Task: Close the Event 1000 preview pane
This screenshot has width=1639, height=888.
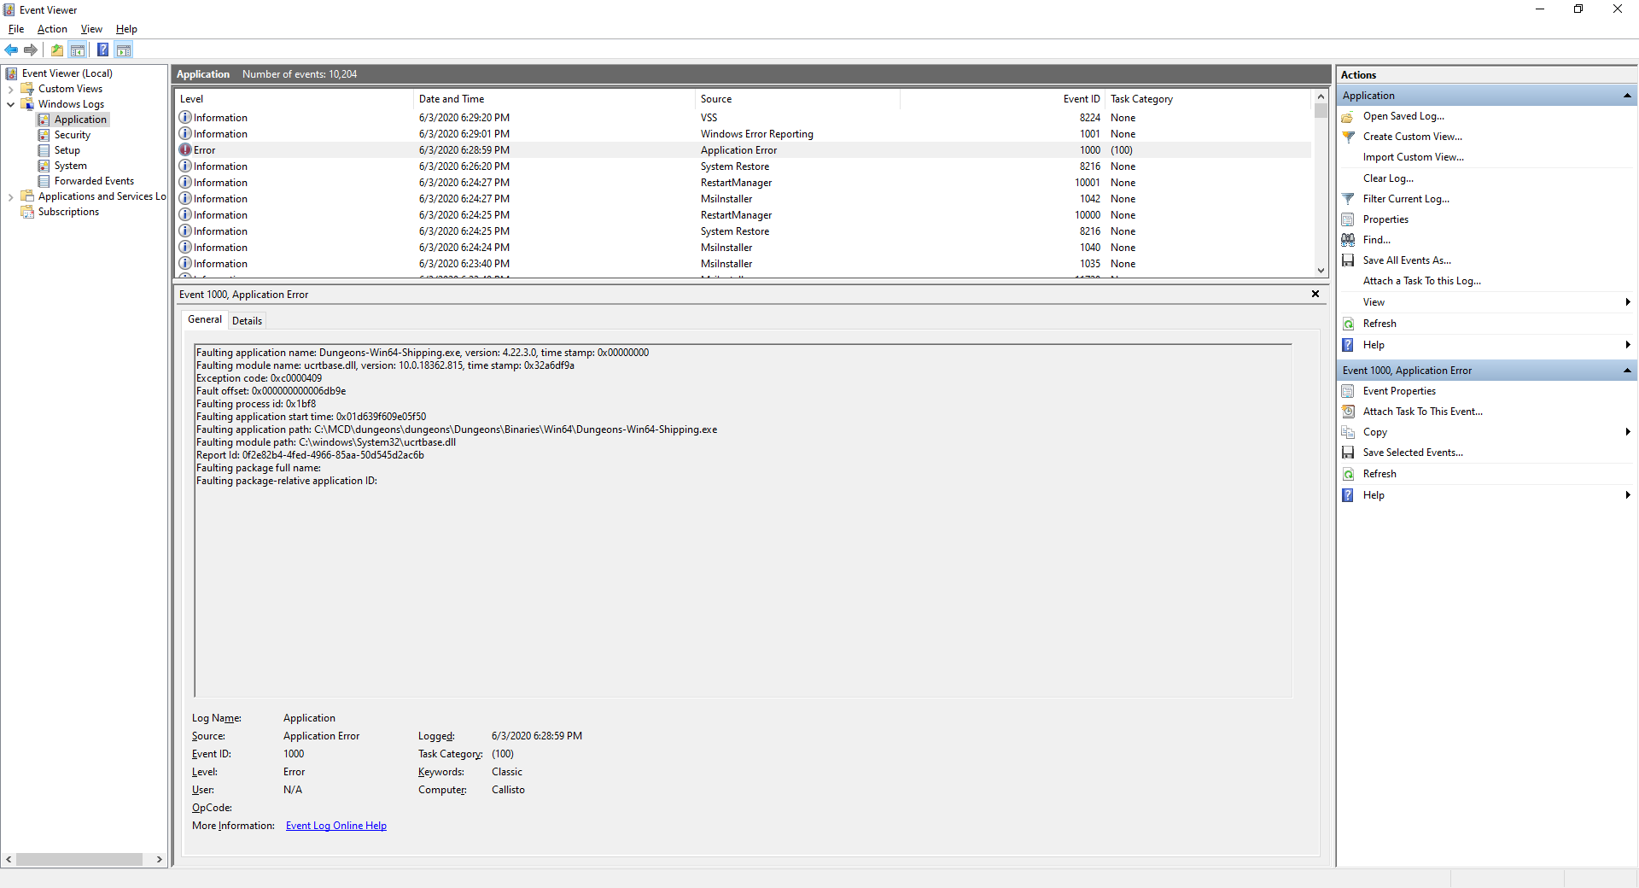Action: 1315,294
